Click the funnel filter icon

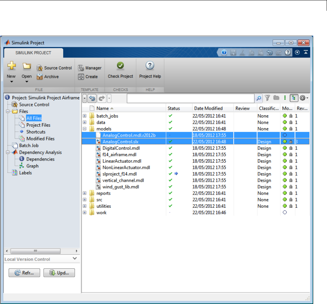pos(268,98)
